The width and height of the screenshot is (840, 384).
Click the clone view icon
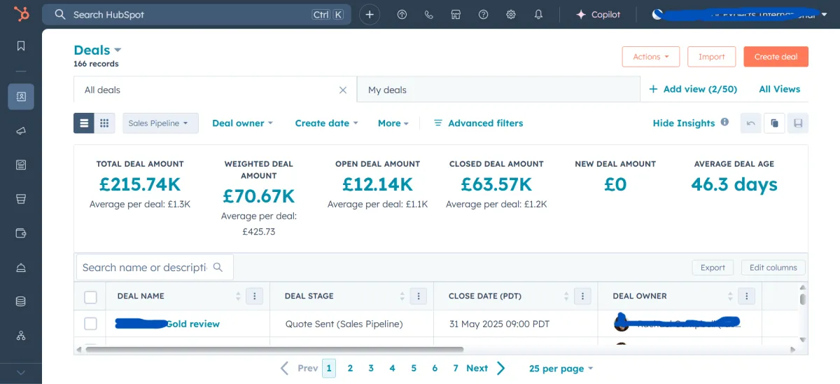coord(774,123)
